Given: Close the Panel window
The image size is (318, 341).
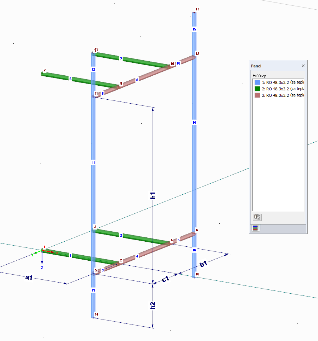Looking at the screenshot, I should pyautogui.click(x=303, y=66).
